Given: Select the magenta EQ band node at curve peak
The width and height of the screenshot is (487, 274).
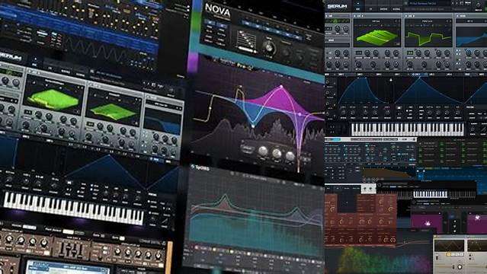Looking at the screenshot, I should 281,88.
